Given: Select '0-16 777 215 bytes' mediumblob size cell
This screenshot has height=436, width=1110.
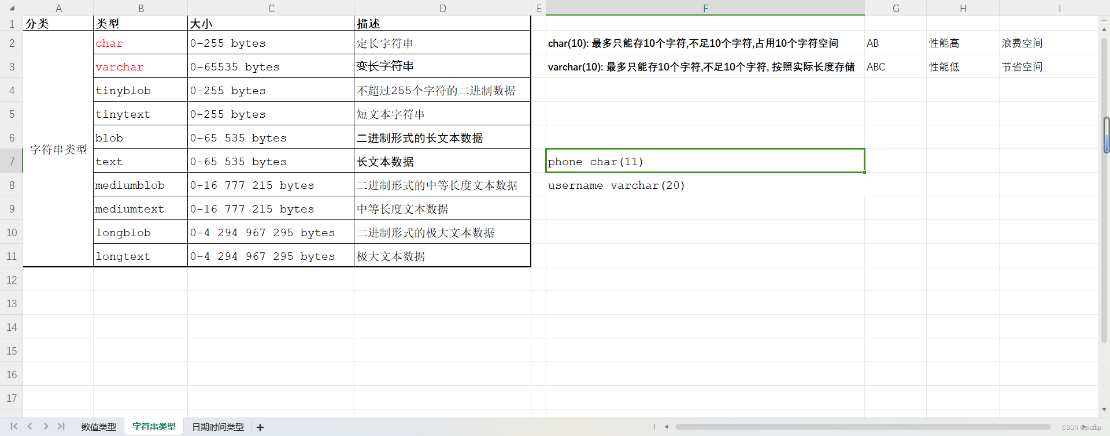Looking at the screenshot, I should tap(271, 185).
